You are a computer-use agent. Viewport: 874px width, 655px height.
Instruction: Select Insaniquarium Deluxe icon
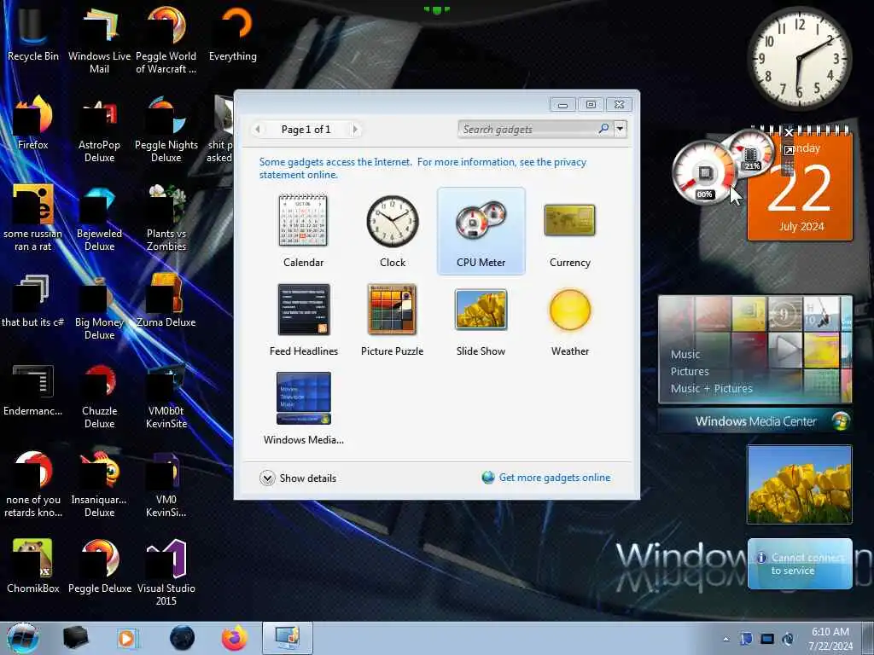coord(99,484)
